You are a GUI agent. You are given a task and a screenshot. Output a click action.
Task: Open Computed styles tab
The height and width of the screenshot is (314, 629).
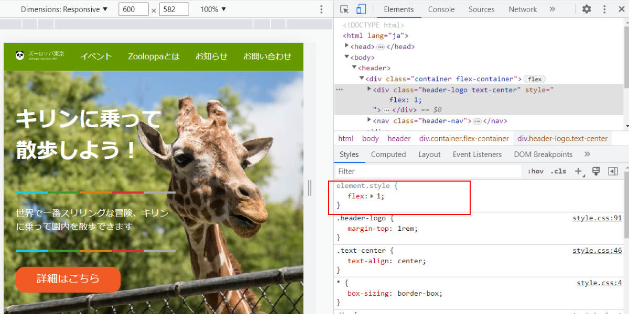click(388, 154)
